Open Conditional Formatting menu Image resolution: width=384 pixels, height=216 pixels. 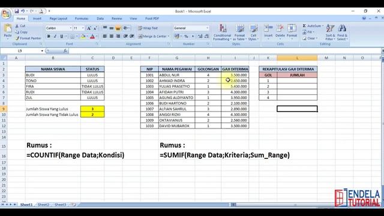(x=222, y=32)
